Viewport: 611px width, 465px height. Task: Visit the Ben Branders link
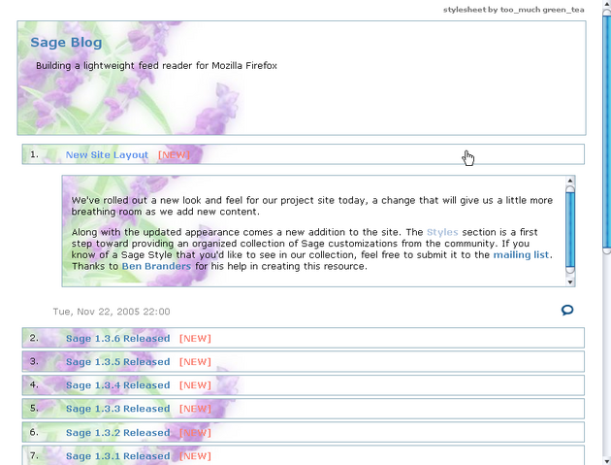click(156, 266)
